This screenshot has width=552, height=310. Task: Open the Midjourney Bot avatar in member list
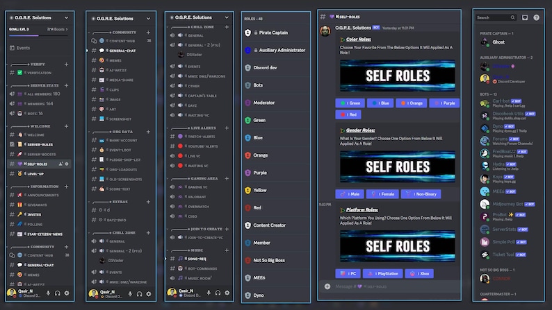[x=485, y=204]
